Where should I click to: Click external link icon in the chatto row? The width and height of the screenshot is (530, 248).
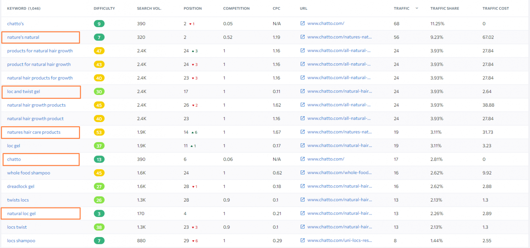click(x=303, y=159)
